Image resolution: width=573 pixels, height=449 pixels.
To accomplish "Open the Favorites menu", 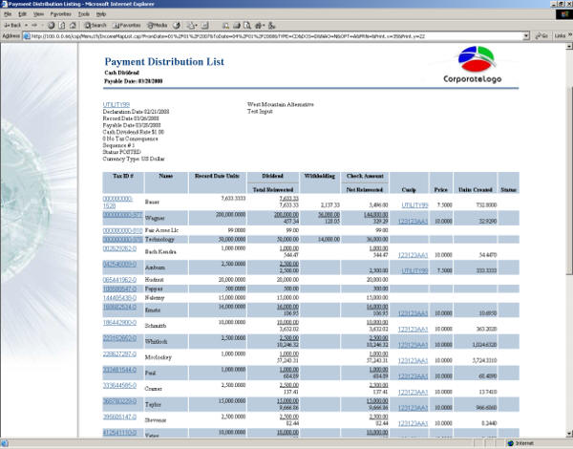I will click(x=61, y=14).
